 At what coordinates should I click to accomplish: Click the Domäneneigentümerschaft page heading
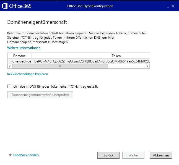(x=37, y=22)
